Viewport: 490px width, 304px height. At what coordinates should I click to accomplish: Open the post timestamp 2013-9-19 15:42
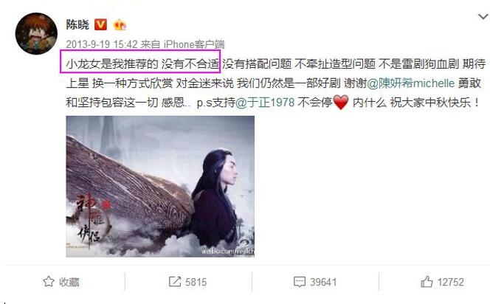[102, 44]
